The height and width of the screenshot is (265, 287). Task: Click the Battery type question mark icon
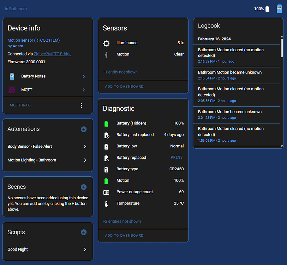click(107, 169)
